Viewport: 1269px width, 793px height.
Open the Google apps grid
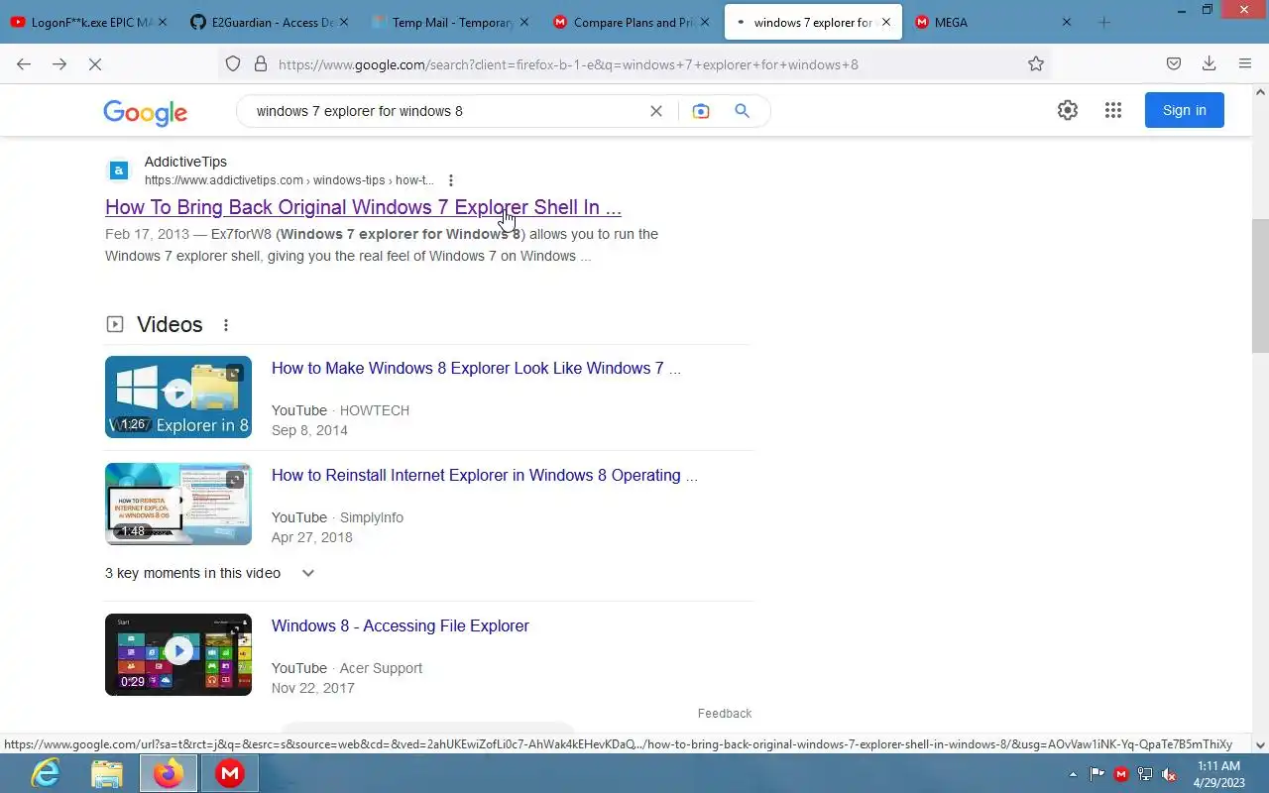(1113, 110)
